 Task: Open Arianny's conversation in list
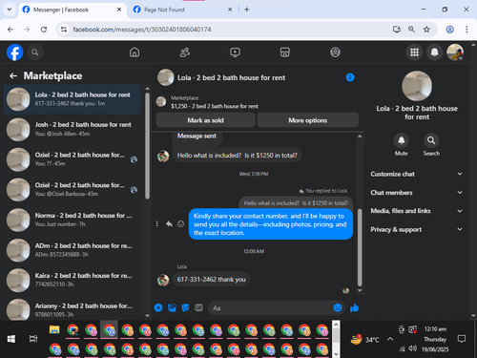[x=73, y=310]
